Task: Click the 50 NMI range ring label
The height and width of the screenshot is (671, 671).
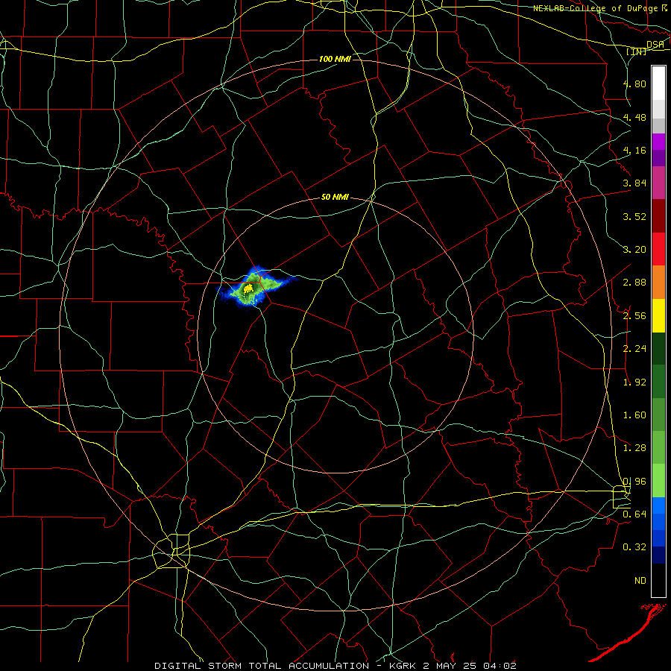Action: pos(335,197)
